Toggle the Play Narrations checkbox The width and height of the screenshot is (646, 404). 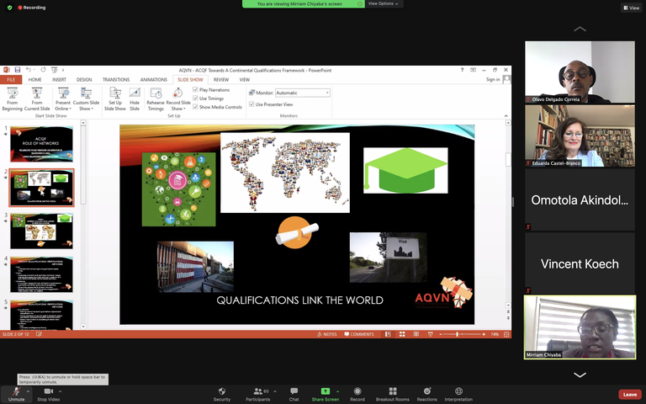pos(196,89)
